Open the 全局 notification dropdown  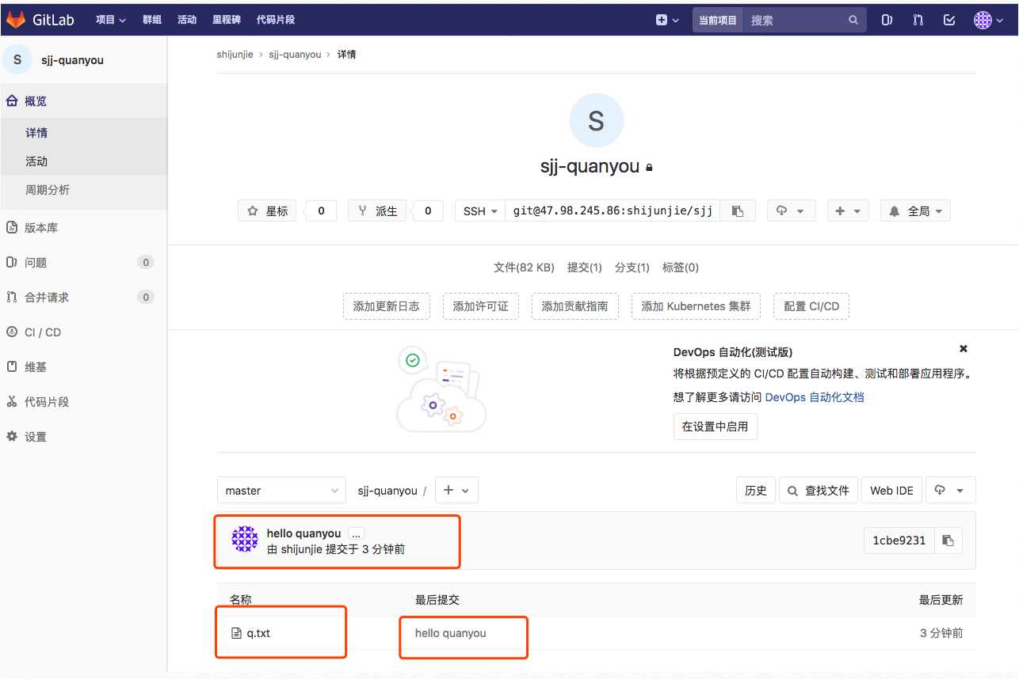[x=915, y=211]
